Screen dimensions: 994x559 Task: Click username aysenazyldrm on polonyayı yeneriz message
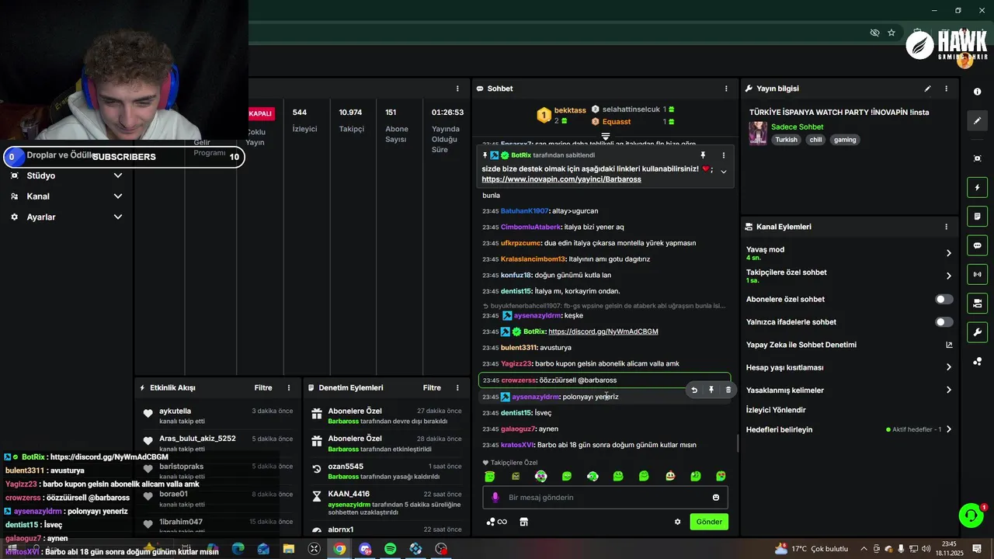(x=536, y=397)
